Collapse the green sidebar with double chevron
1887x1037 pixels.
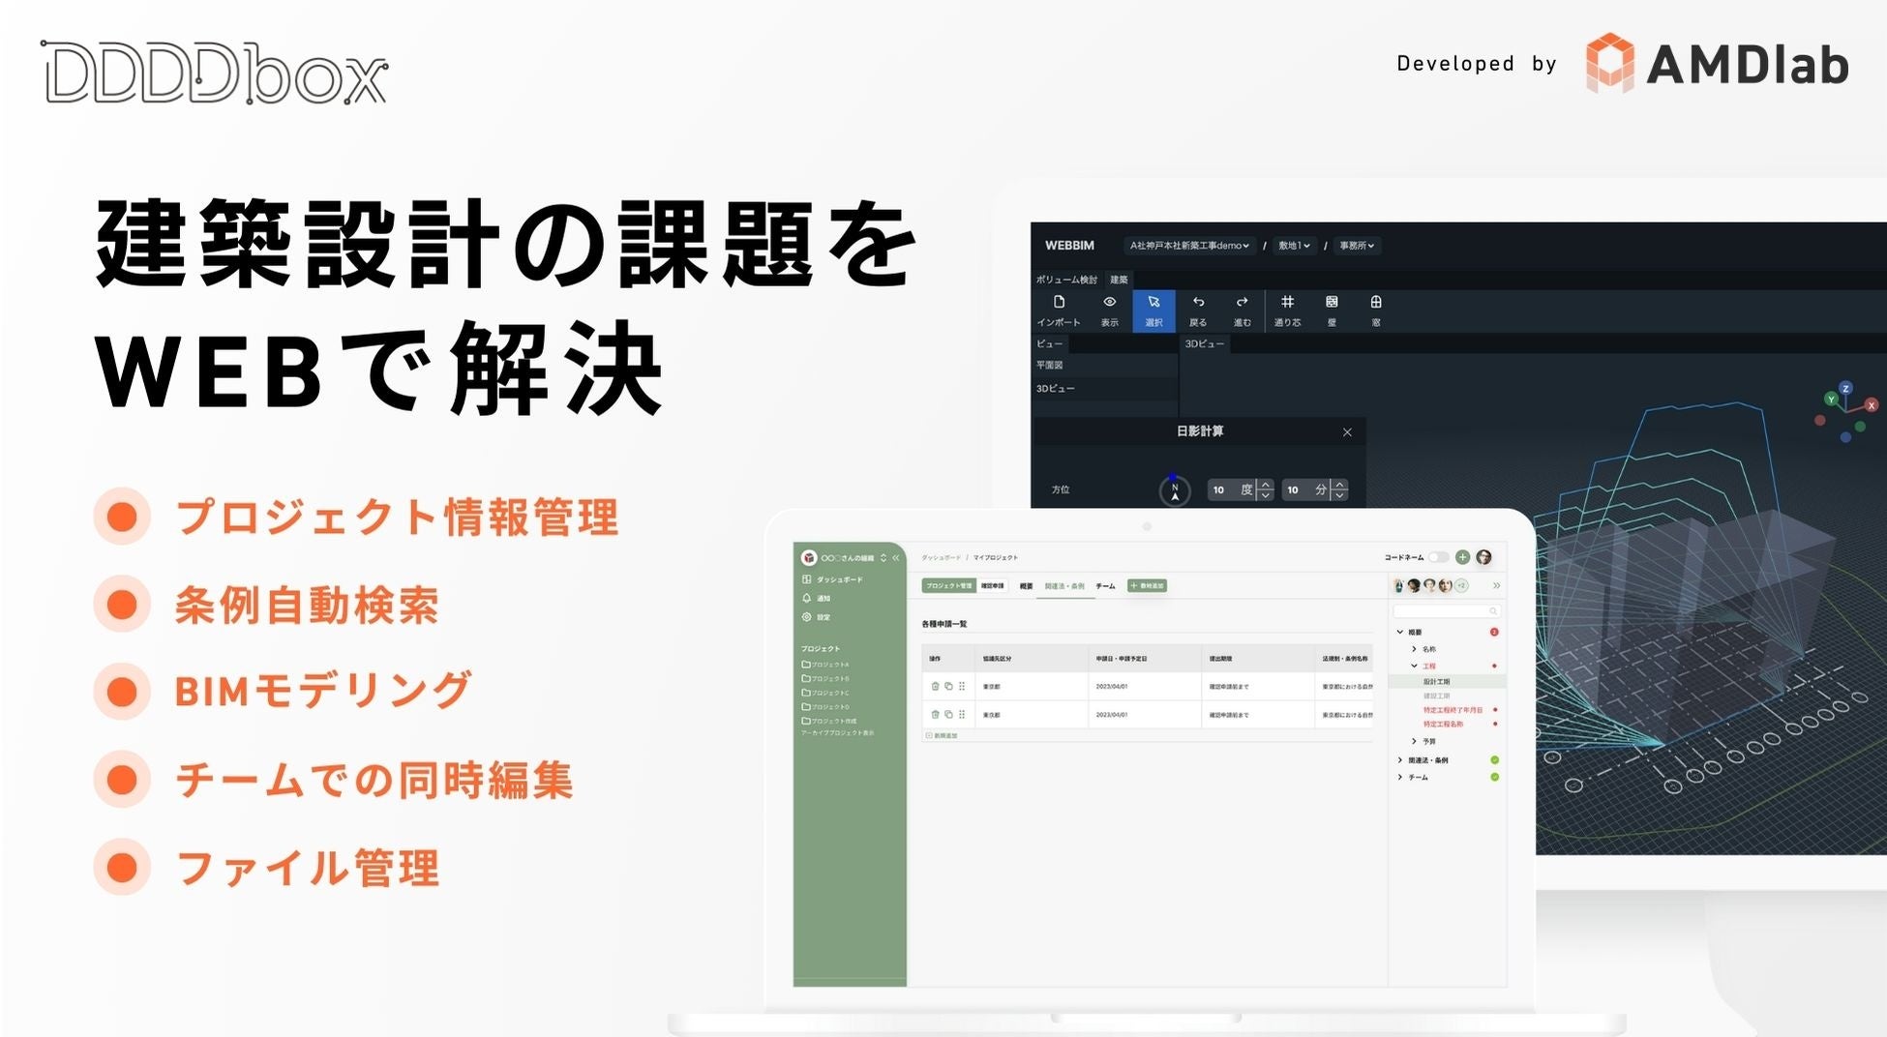(896, 558)
